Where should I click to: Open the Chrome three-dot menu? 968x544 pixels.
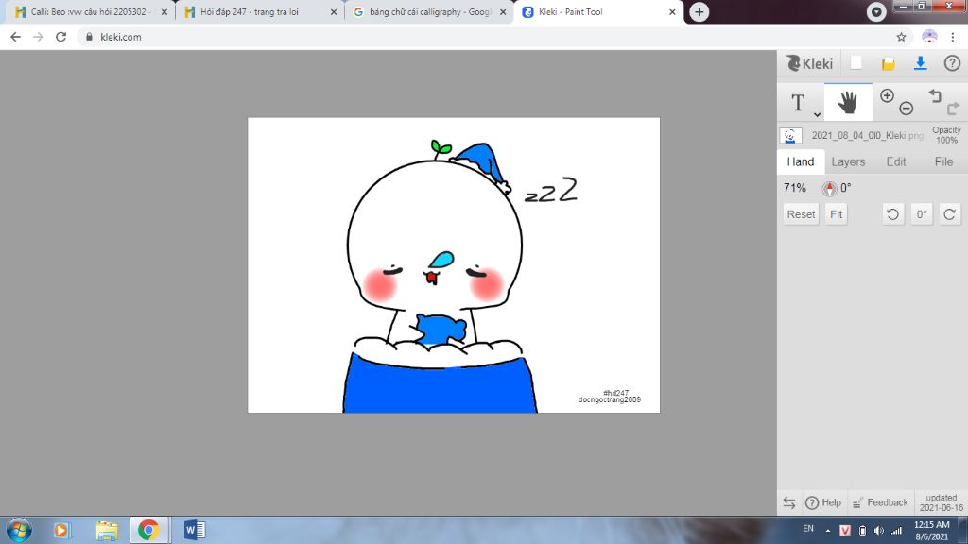[x=953, y=37]
